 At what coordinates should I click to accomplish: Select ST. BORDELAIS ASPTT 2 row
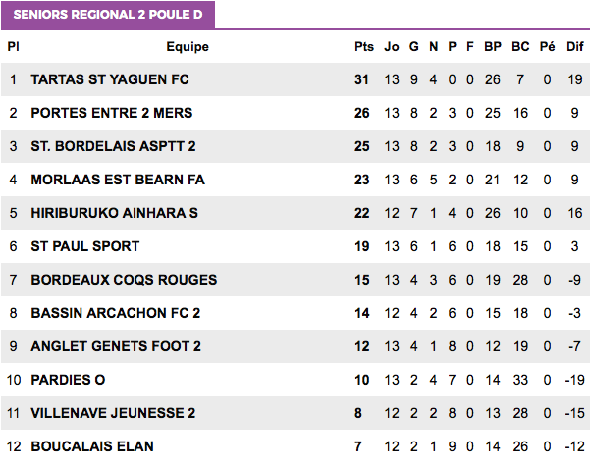tap(296, 146)
